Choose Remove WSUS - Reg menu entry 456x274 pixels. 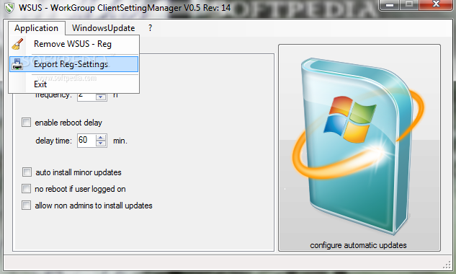(x=74, y=44)
